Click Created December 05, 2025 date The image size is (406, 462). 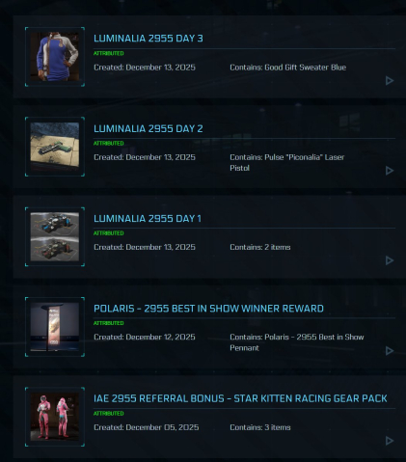coord(146,427)
